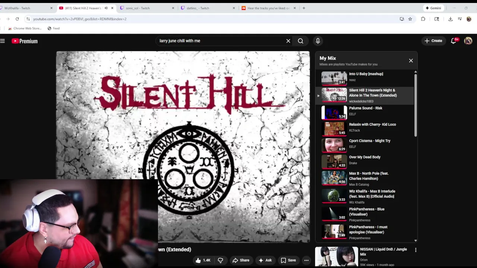Close the Silent Hill 2 YouTube tab

112,8
